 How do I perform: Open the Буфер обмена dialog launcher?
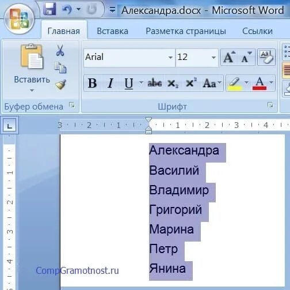tap(72, 105)
